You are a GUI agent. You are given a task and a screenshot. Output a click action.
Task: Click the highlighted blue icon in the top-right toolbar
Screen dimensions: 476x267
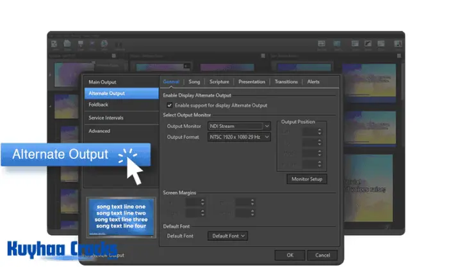pos(337,45)
